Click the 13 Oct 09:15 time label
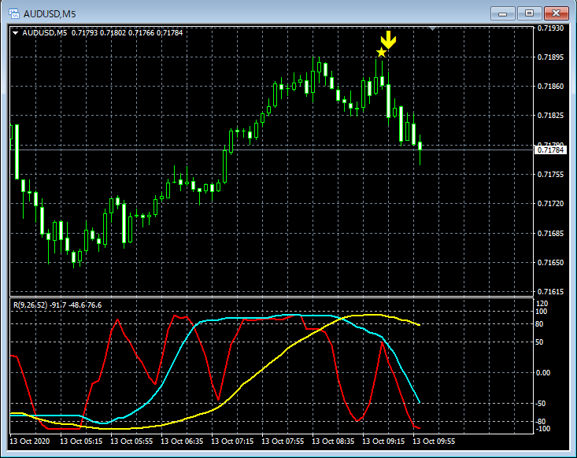Screen dimensions: 577x458 pos(383,441)
